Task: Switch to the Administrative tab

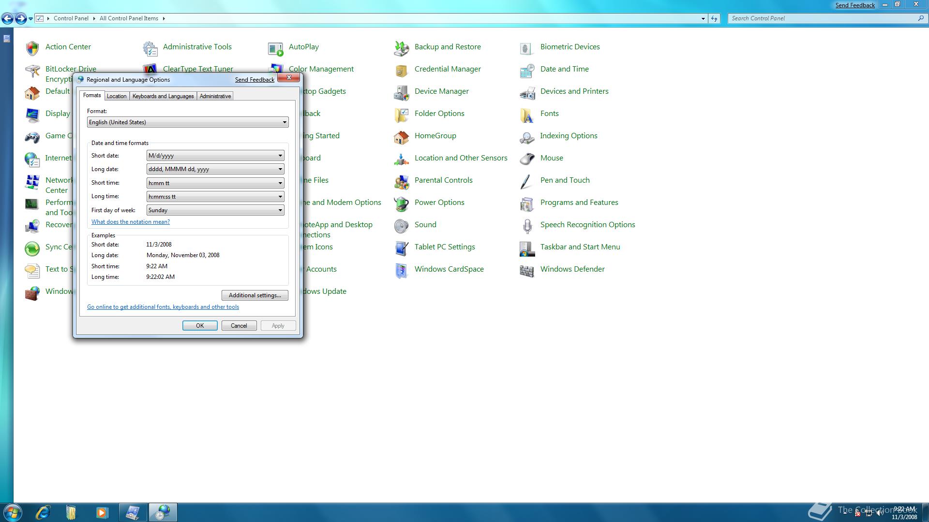Action: tap(215, 96)
